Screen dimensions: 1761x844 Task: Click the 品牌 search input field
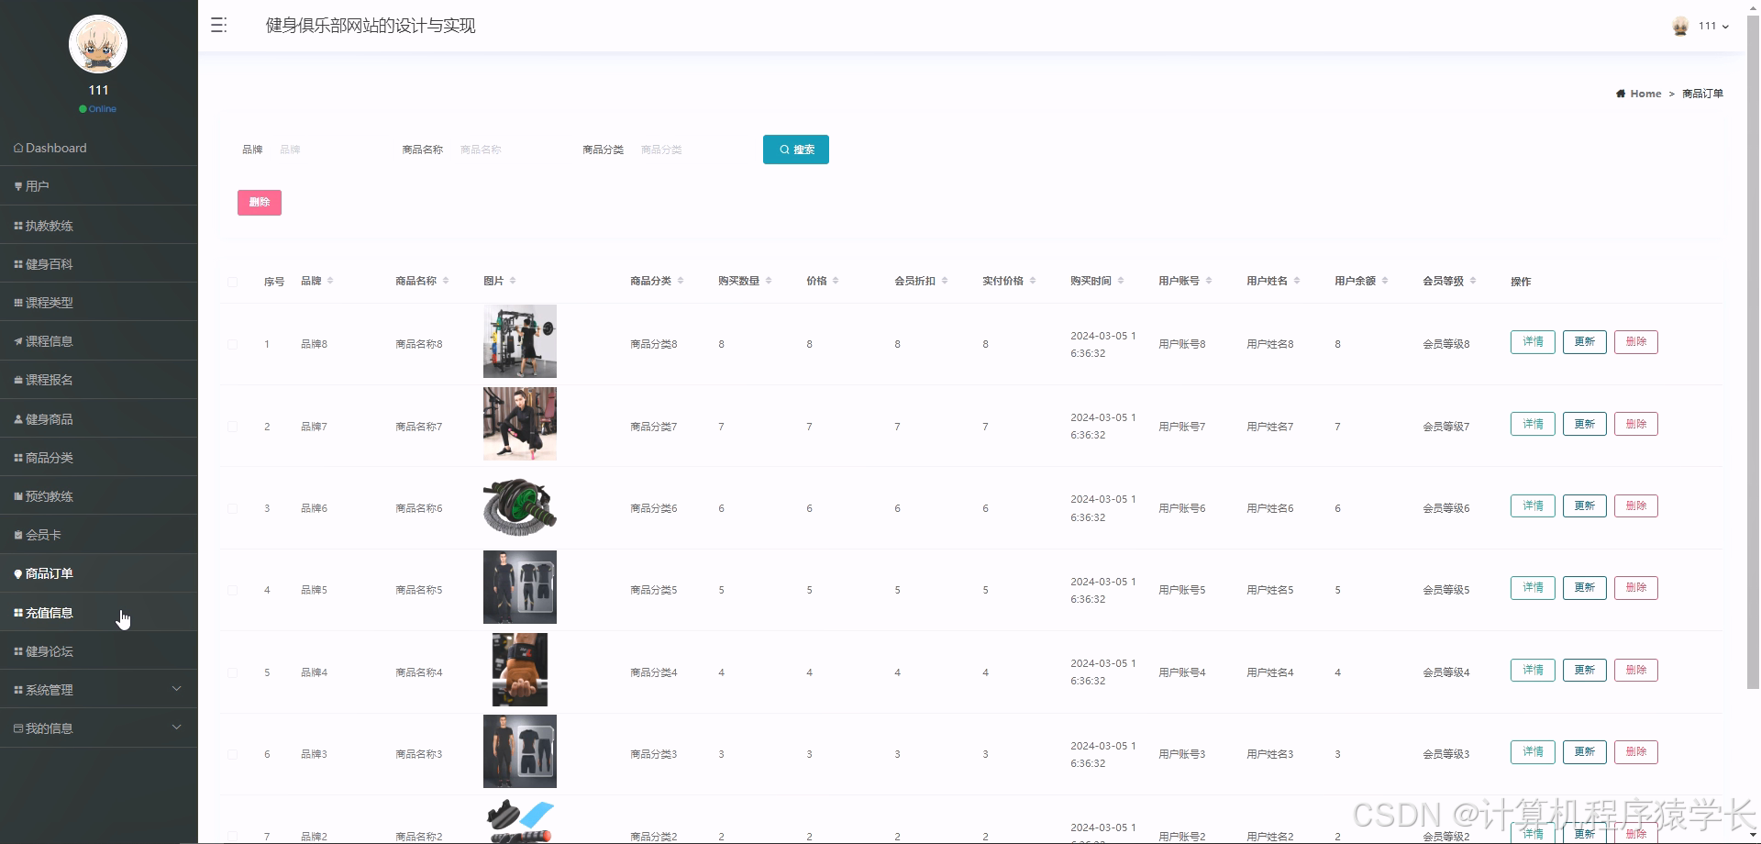321,149
